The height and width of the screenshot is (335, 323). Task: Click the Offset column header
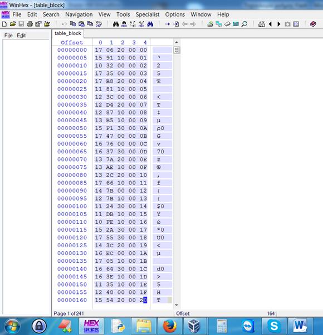pyautogui.click(x=72, y=43)
